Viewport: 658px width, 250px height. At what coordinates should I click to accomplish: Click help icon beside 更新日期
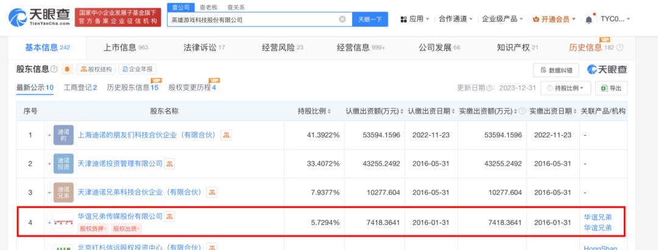tap(489, 88)
